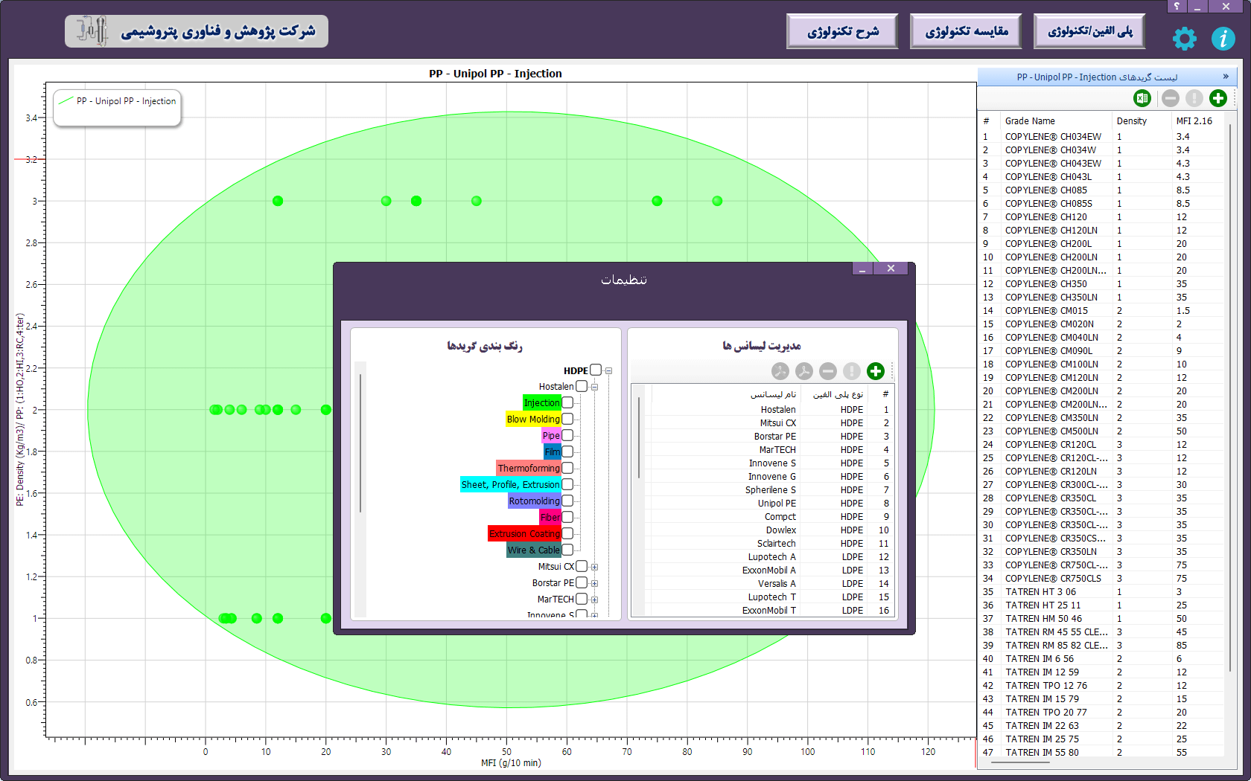Screen dimensions: 1251x781
Task: Add a new license with green plus
Action: coord(876,371)
